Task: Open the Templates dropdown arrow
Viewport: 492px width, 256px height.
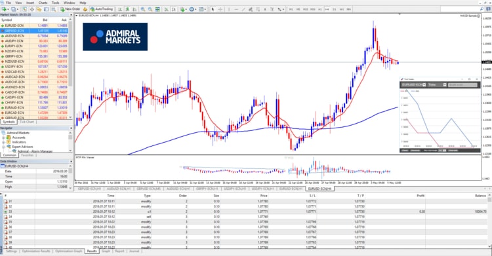Action: click(x=205, y=9)
